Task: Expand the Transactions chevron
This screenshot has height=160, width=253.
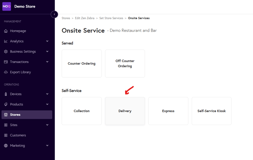Action: click(x=47, y=62)
